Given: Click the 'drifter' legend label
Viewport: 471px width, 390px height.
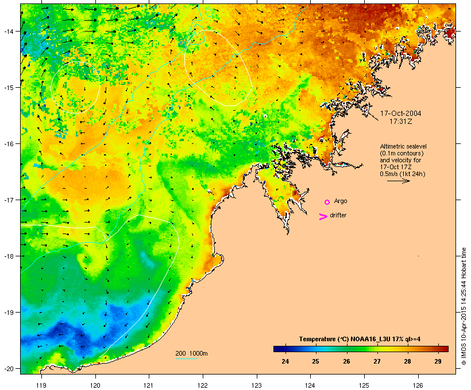Looking at the screenshot, I should click(338, 215).
